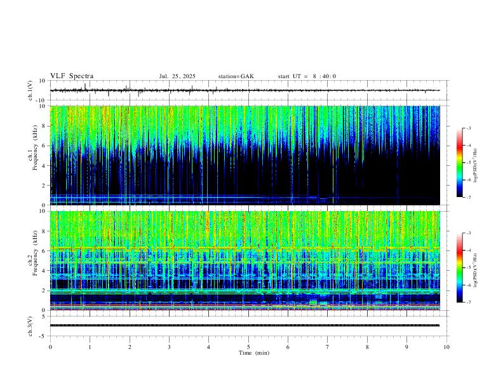Click the ch.1 spectrogram plot area

coord(245,155)
